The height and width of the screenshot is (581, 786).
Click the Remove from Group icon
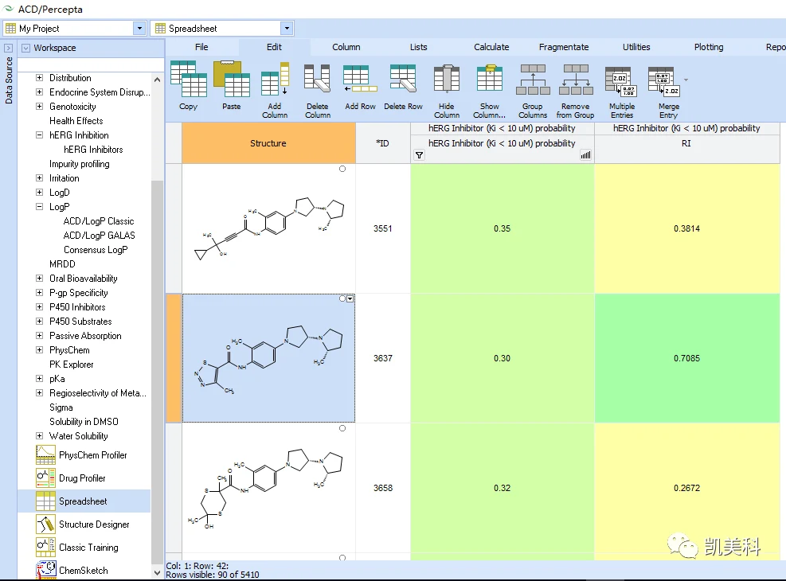576,79
